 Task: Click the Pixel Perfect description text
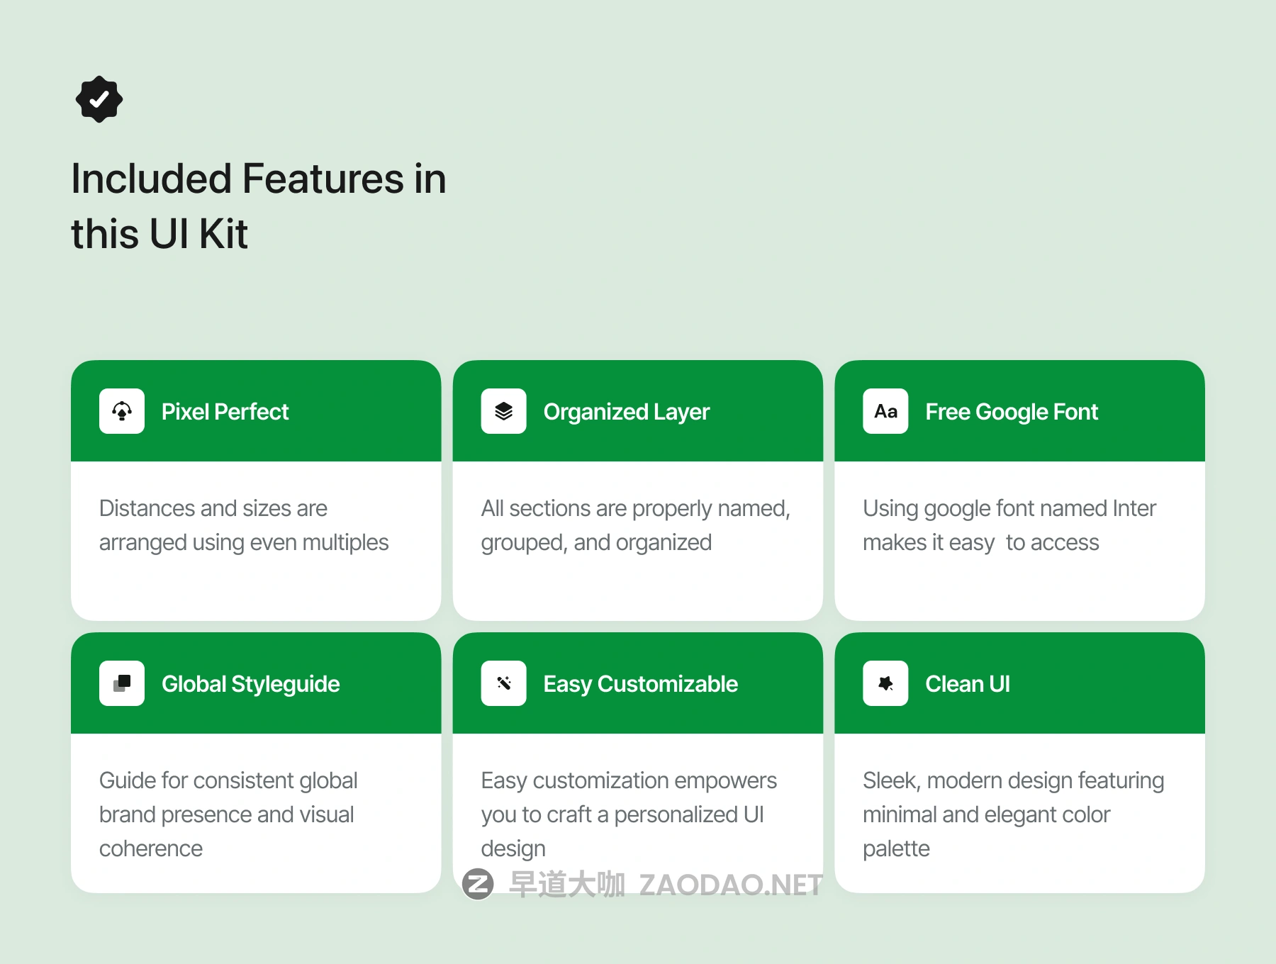click(x=243, y=525)
